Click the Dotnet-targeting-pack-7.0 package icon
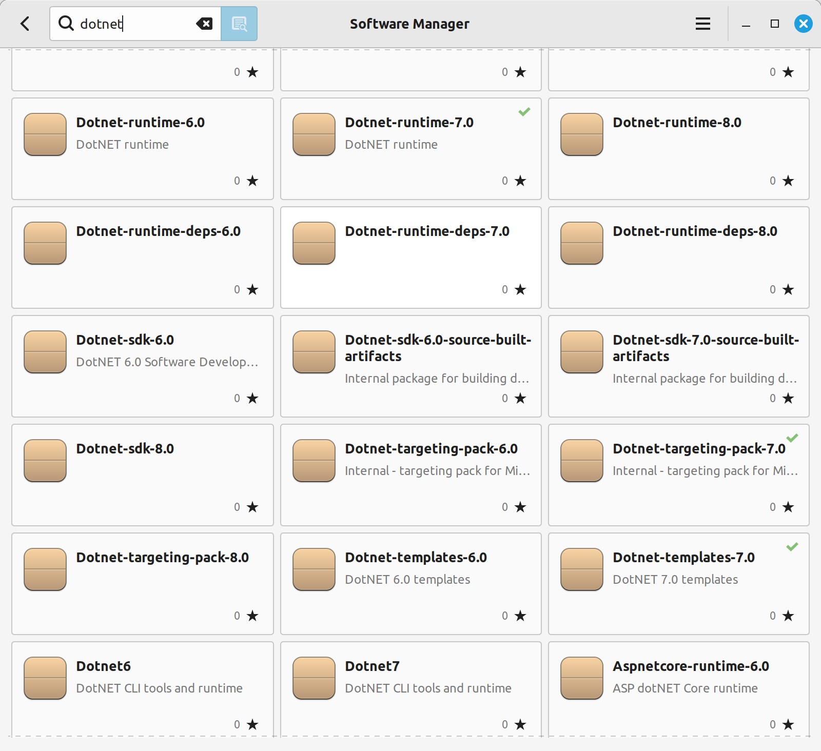 [582, 461]
